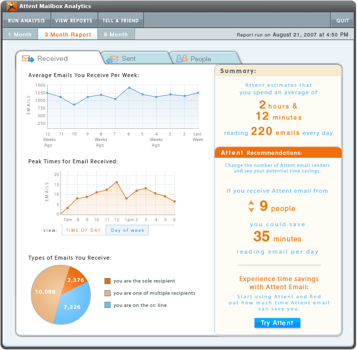View peak times by Day of week

[127, 230]
